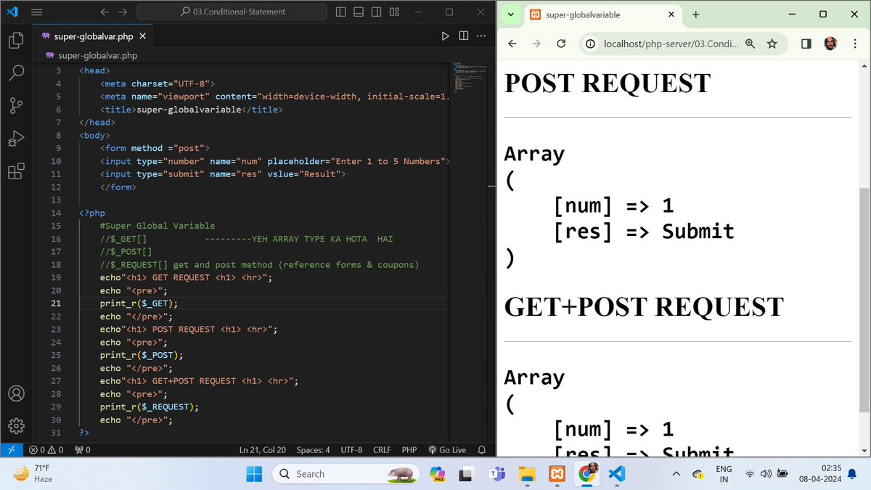Show hidden system tray icons
The image size is (871, 490).
[x=676, y=474]
